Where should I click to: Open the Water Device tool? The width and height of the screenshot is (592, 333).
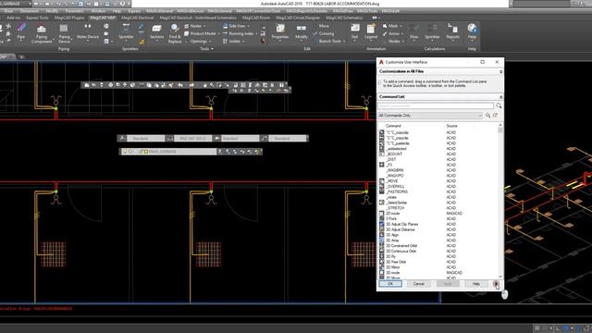(88, 31)
